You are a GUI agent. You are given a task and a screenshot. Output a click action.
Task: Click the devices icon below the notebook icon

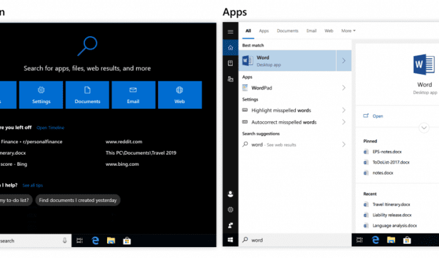(230, 79)
